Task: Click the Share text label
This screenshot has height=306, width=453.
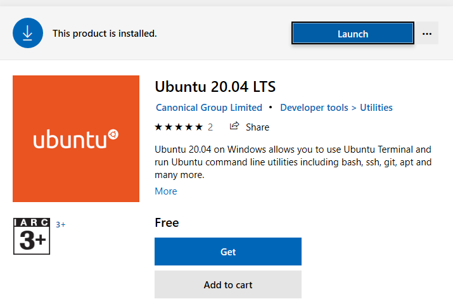Action: (257, 127)
